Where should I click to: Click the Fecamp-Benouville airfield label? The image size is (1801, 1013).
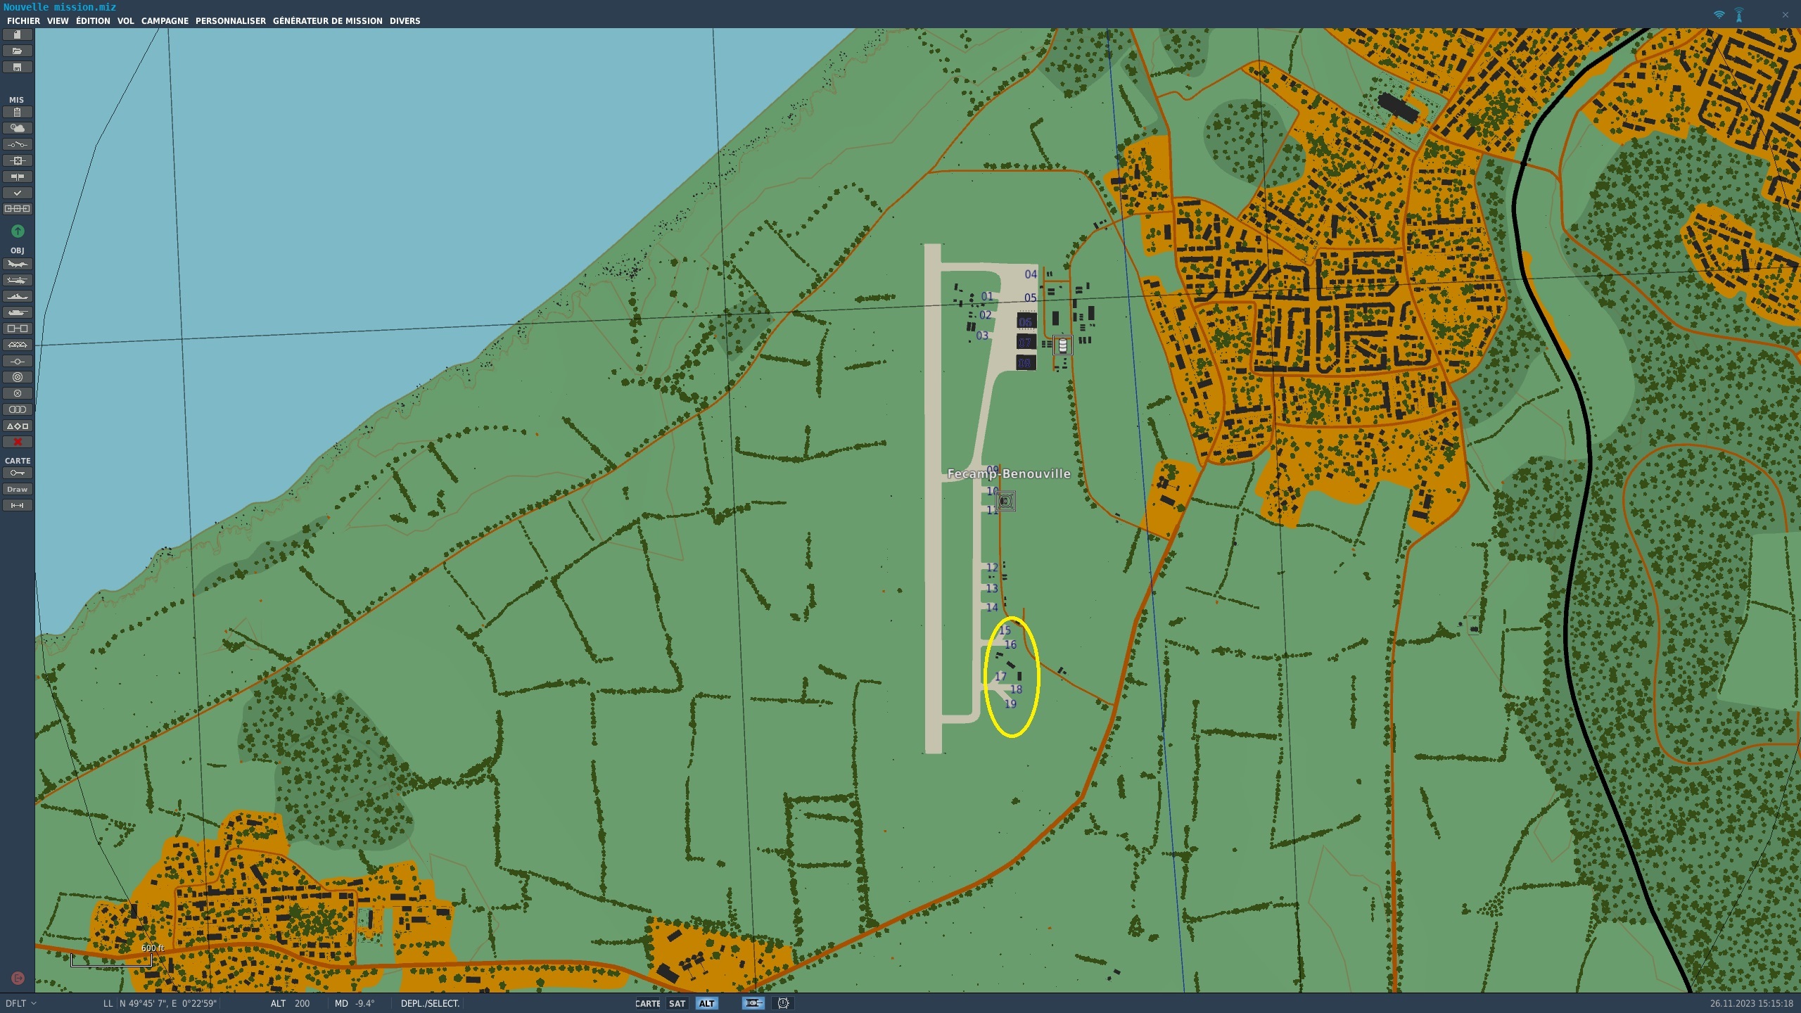pos(1008,474)
